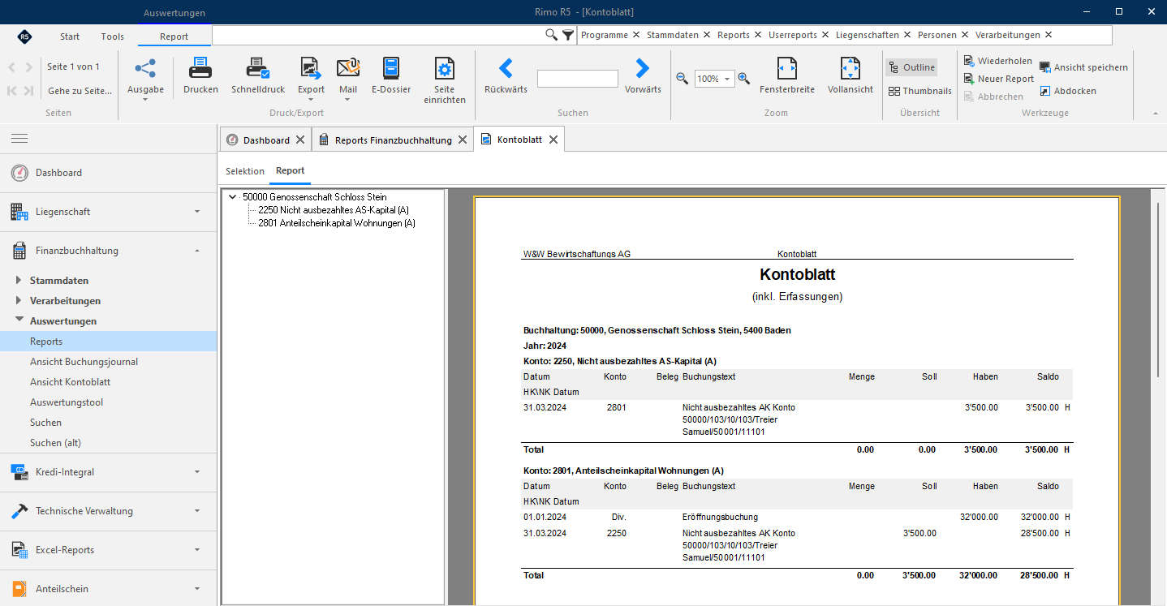Select 2250 Nicht ausbezahltes AS-Kapital outline item
The image size is (1167, 606).
[334, 210]
